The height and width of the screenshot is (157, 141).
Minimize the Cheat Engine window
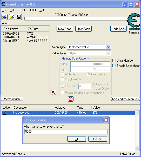125,4
